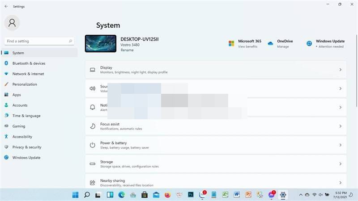Viewport: 358px width, 201px height.
Task: Click the Focus assist moon icon
Action: [x=93, y=126]
